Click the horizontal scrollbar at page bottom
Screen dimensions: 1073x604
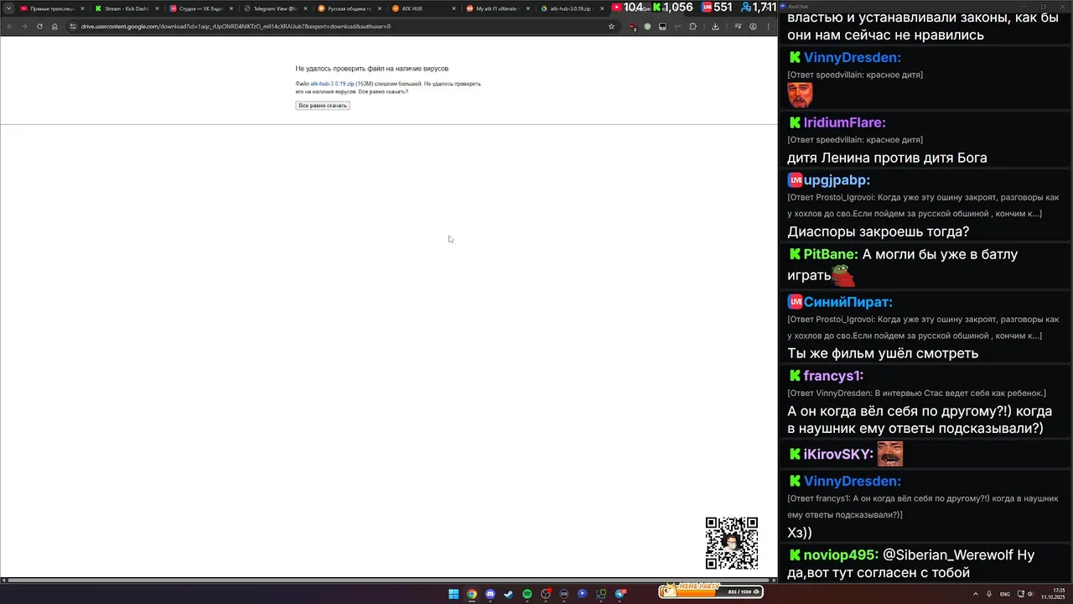[x=389, y=580]
